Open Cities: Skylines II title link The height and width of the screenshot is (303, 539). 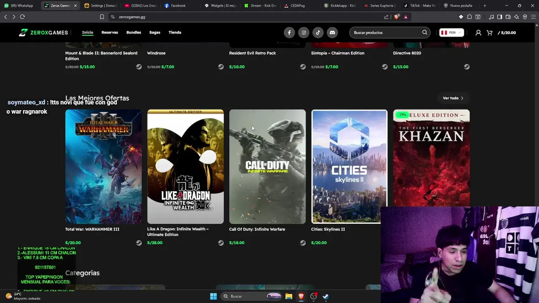pyautogui.click(x=328, y=229)
